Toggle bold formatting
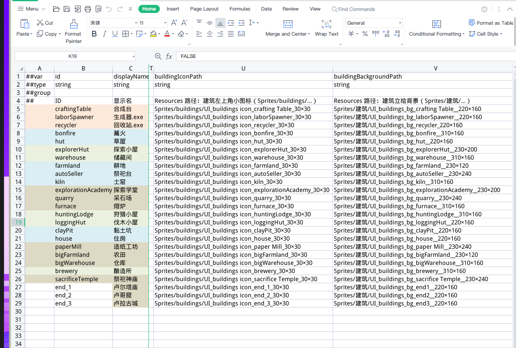516x348 pixels. [x=94, y=34]
